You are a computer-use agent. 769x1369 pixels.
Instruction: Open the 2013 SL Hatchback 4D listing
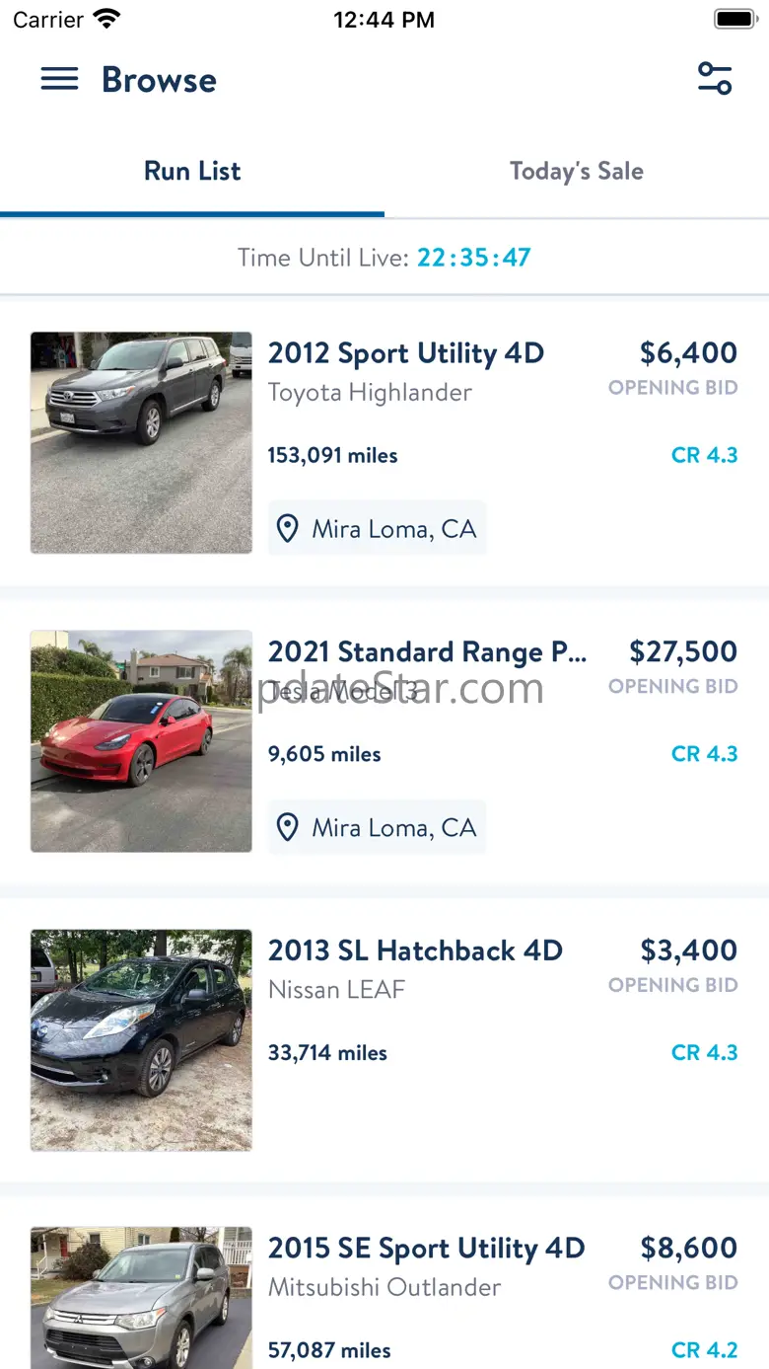click(415, 951)
